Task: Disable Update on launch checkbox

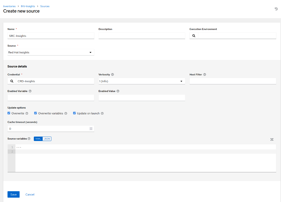Action: pos(74,113)
